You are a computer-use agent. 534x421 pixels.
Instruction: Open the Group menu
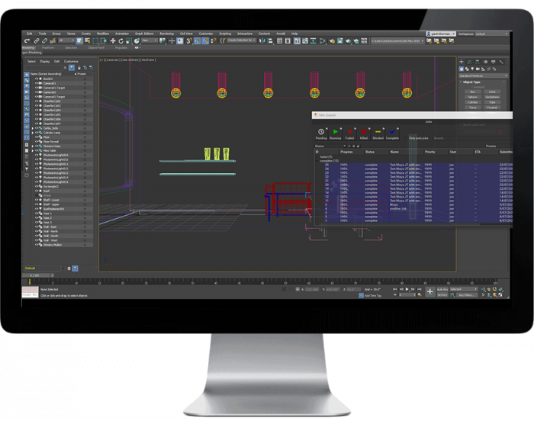[56, 34]
